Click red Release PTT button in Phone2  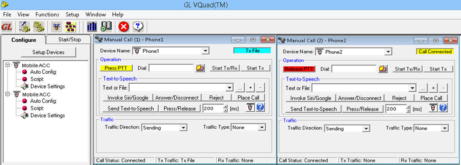tap(299, 69)
